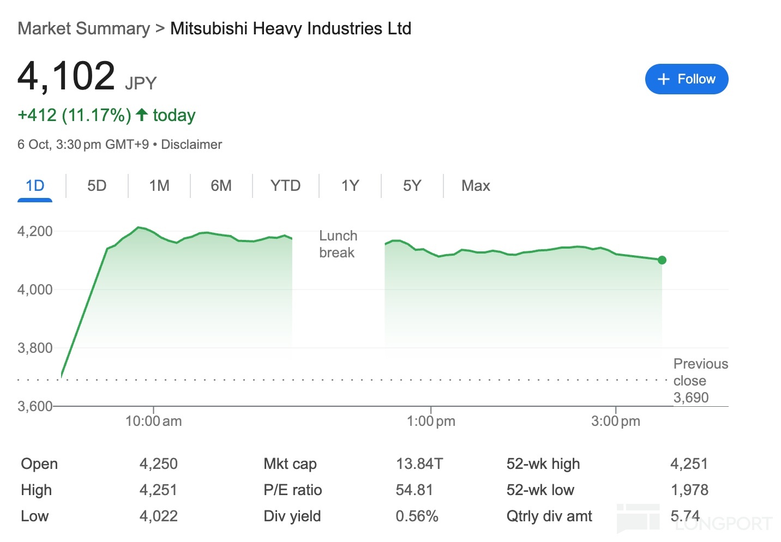This screenshot has height=542, width=781.
Task: Show the 5Y price chart
Action: tap(412, 186)
